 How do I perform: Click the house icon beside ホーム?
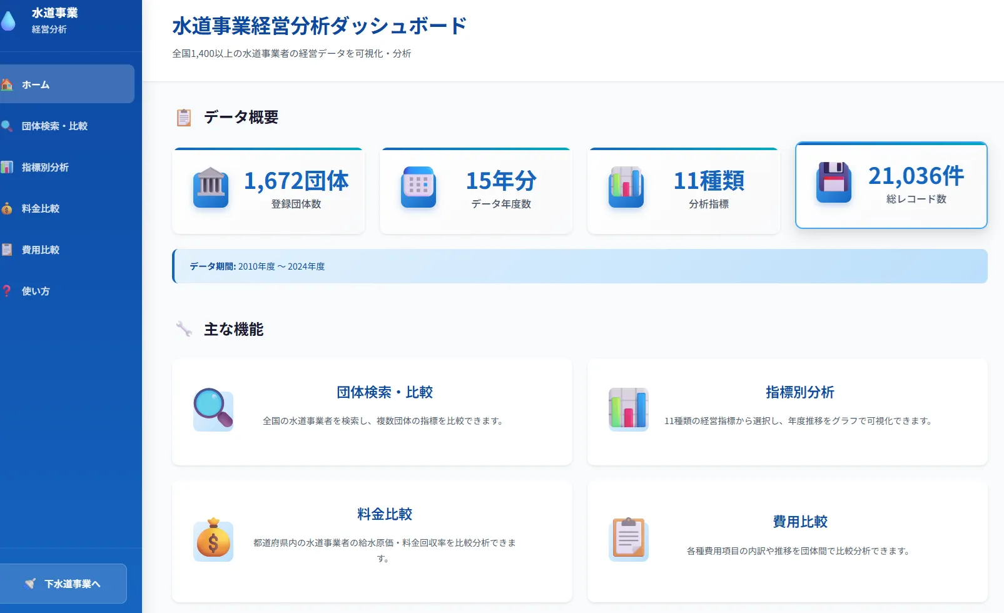[7, 84]
